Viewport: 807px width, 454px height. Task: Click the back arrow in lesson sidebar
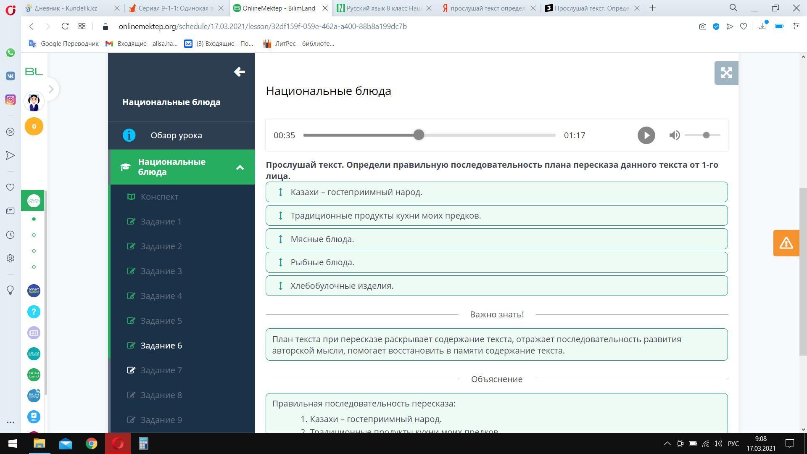[239, 72]
